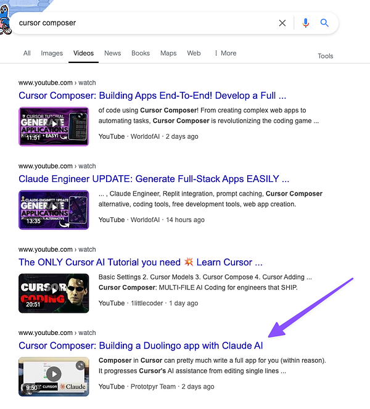Open 'Cursor Composer: Building Apps End-To-End!' result
The height and width of the screenshot is (409, 370).
click(x=152, y=96)
